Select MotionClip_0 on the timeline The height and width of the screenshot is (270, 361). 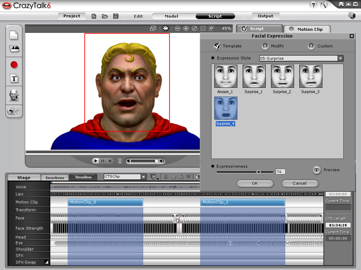[105, 202]
